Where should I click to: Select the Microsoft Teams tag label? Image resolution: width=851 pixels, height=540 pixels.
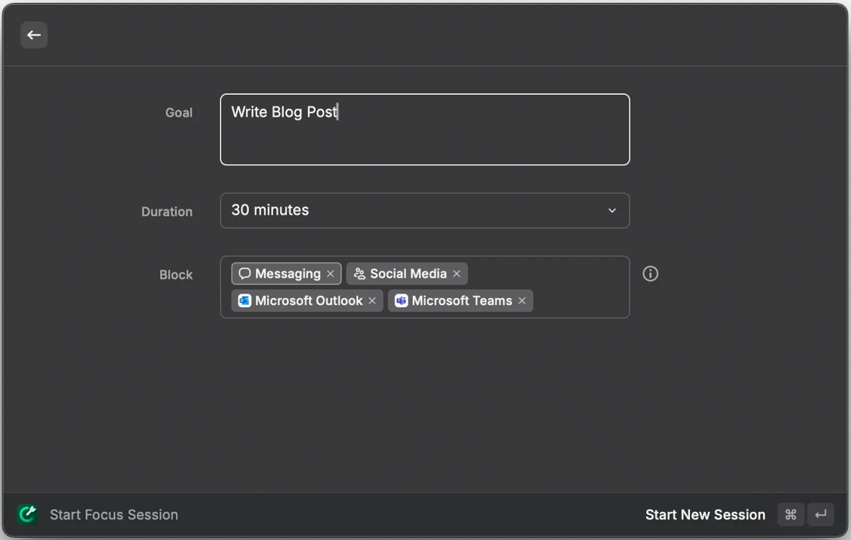[462, 301]
